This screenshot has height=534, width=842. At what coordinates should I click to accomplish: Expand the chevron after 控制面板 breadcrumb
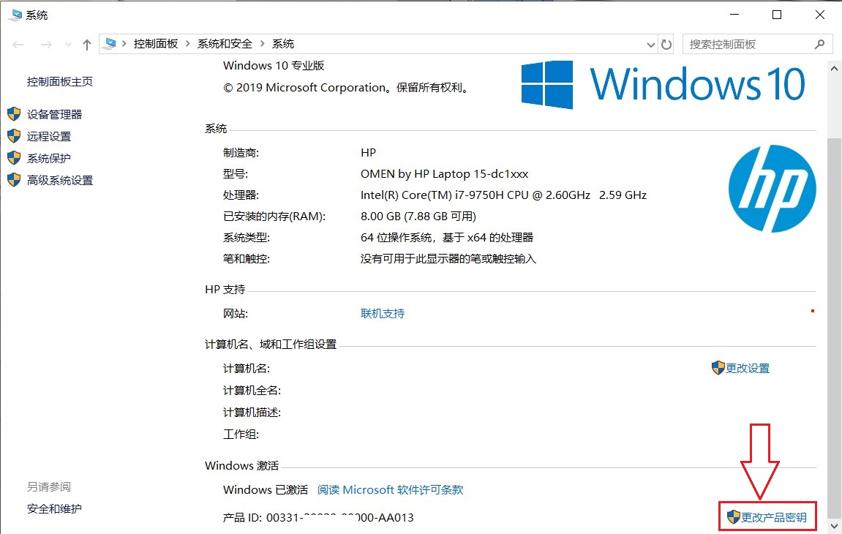[x=188, y=44]
